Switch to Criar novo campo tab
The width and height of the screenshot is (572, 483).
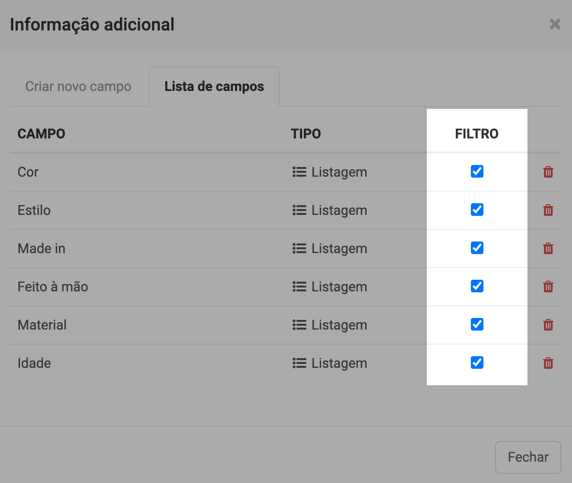78,87
